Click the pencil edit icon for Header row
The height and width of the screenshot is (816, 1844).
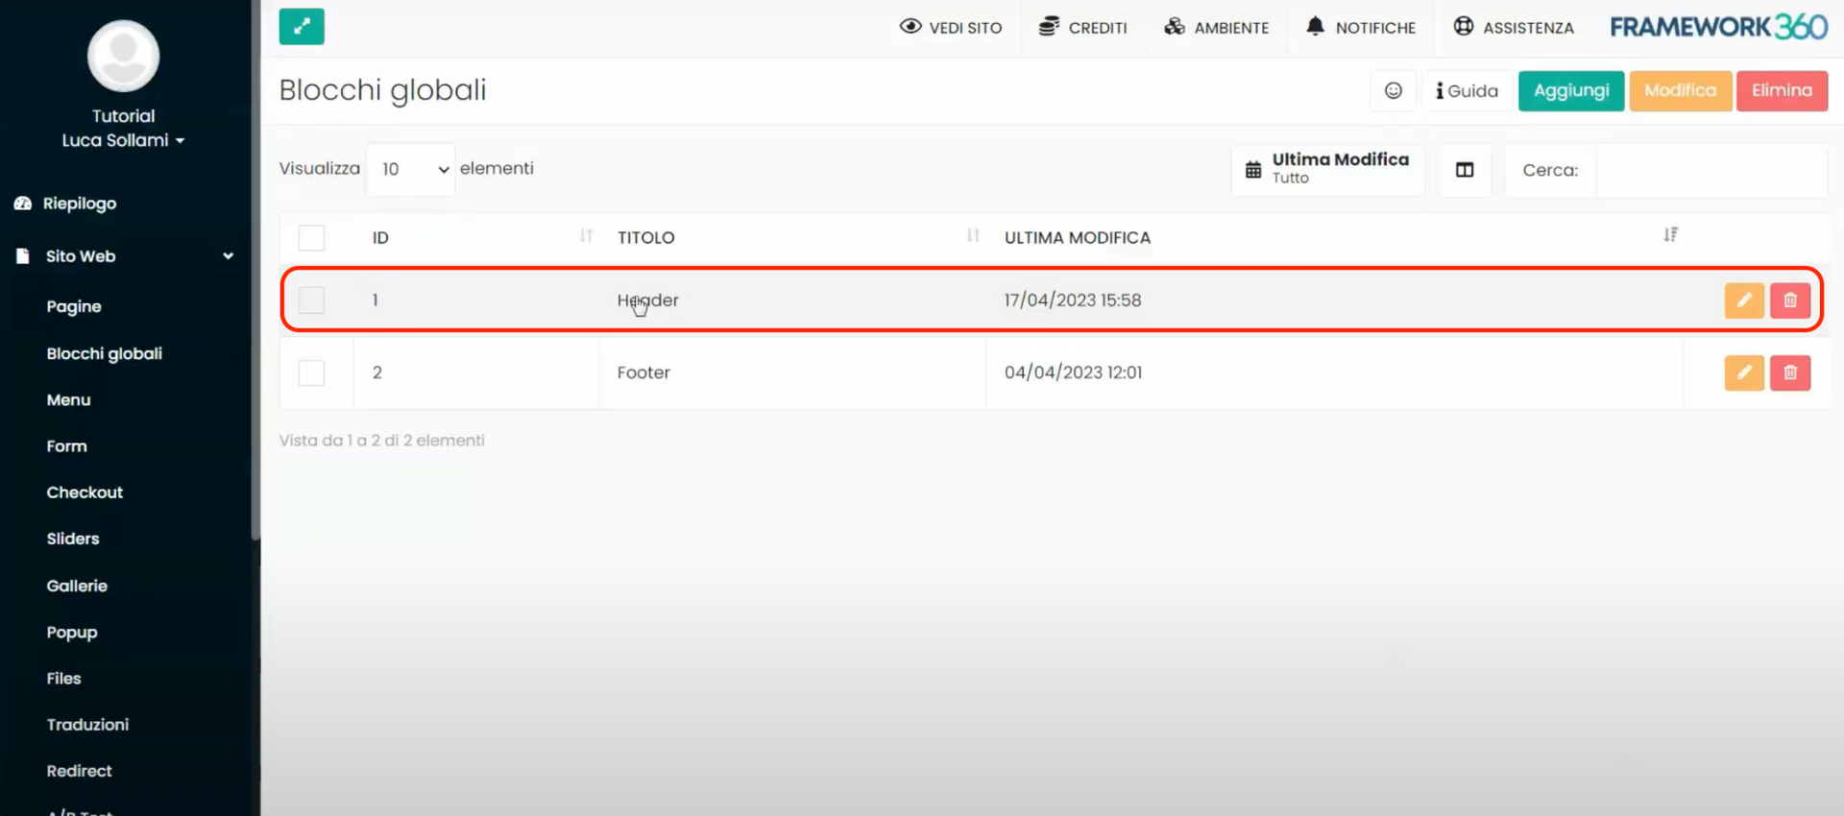click(x=1743, y=300)
